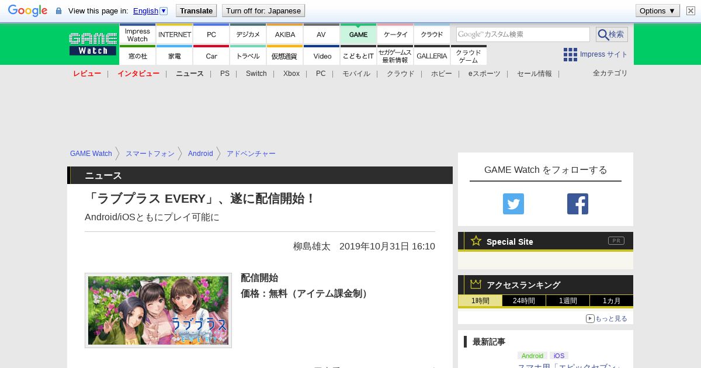Click the Impress サイト link text

tap(604, 54)
